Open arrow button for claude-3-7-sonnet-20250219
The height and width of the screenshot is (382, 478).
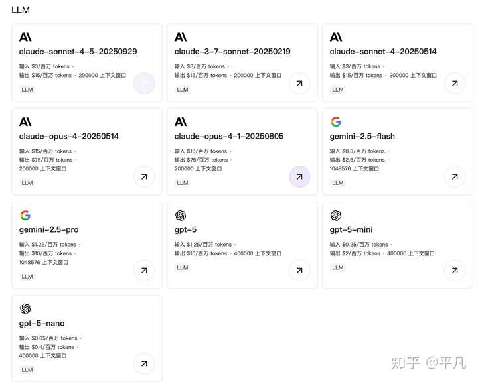click(x=299, y=84)
